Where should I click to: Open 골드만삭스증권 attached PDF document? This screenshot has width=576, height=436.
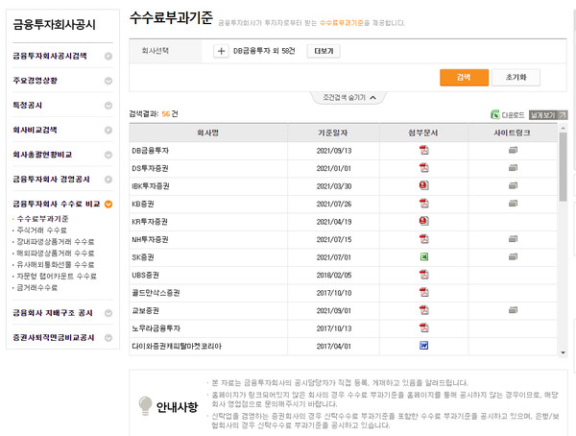coord(424,292)
